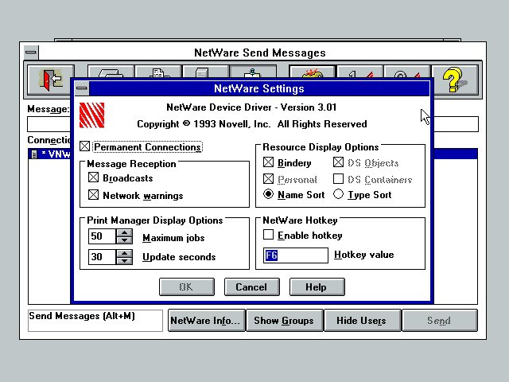Enable the hotkey checkbox
509x382 pixels.
click(x=269, y=235)
